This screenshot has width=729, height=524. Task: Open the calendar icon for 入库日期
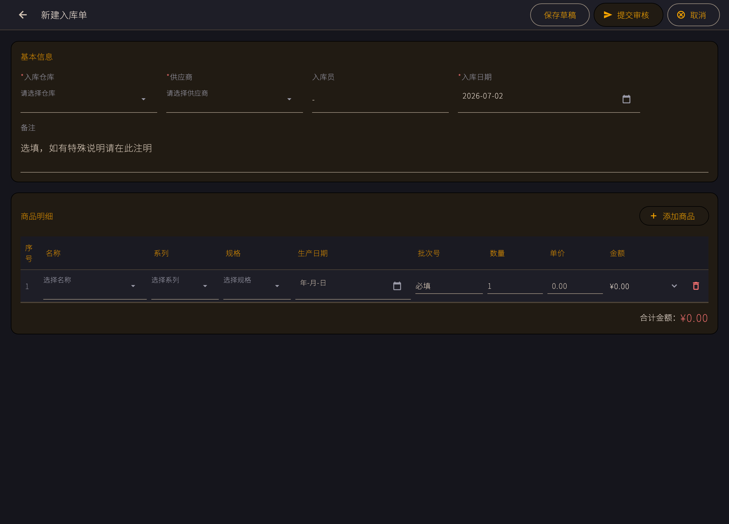pyautogui.click(x=626, y=99)
